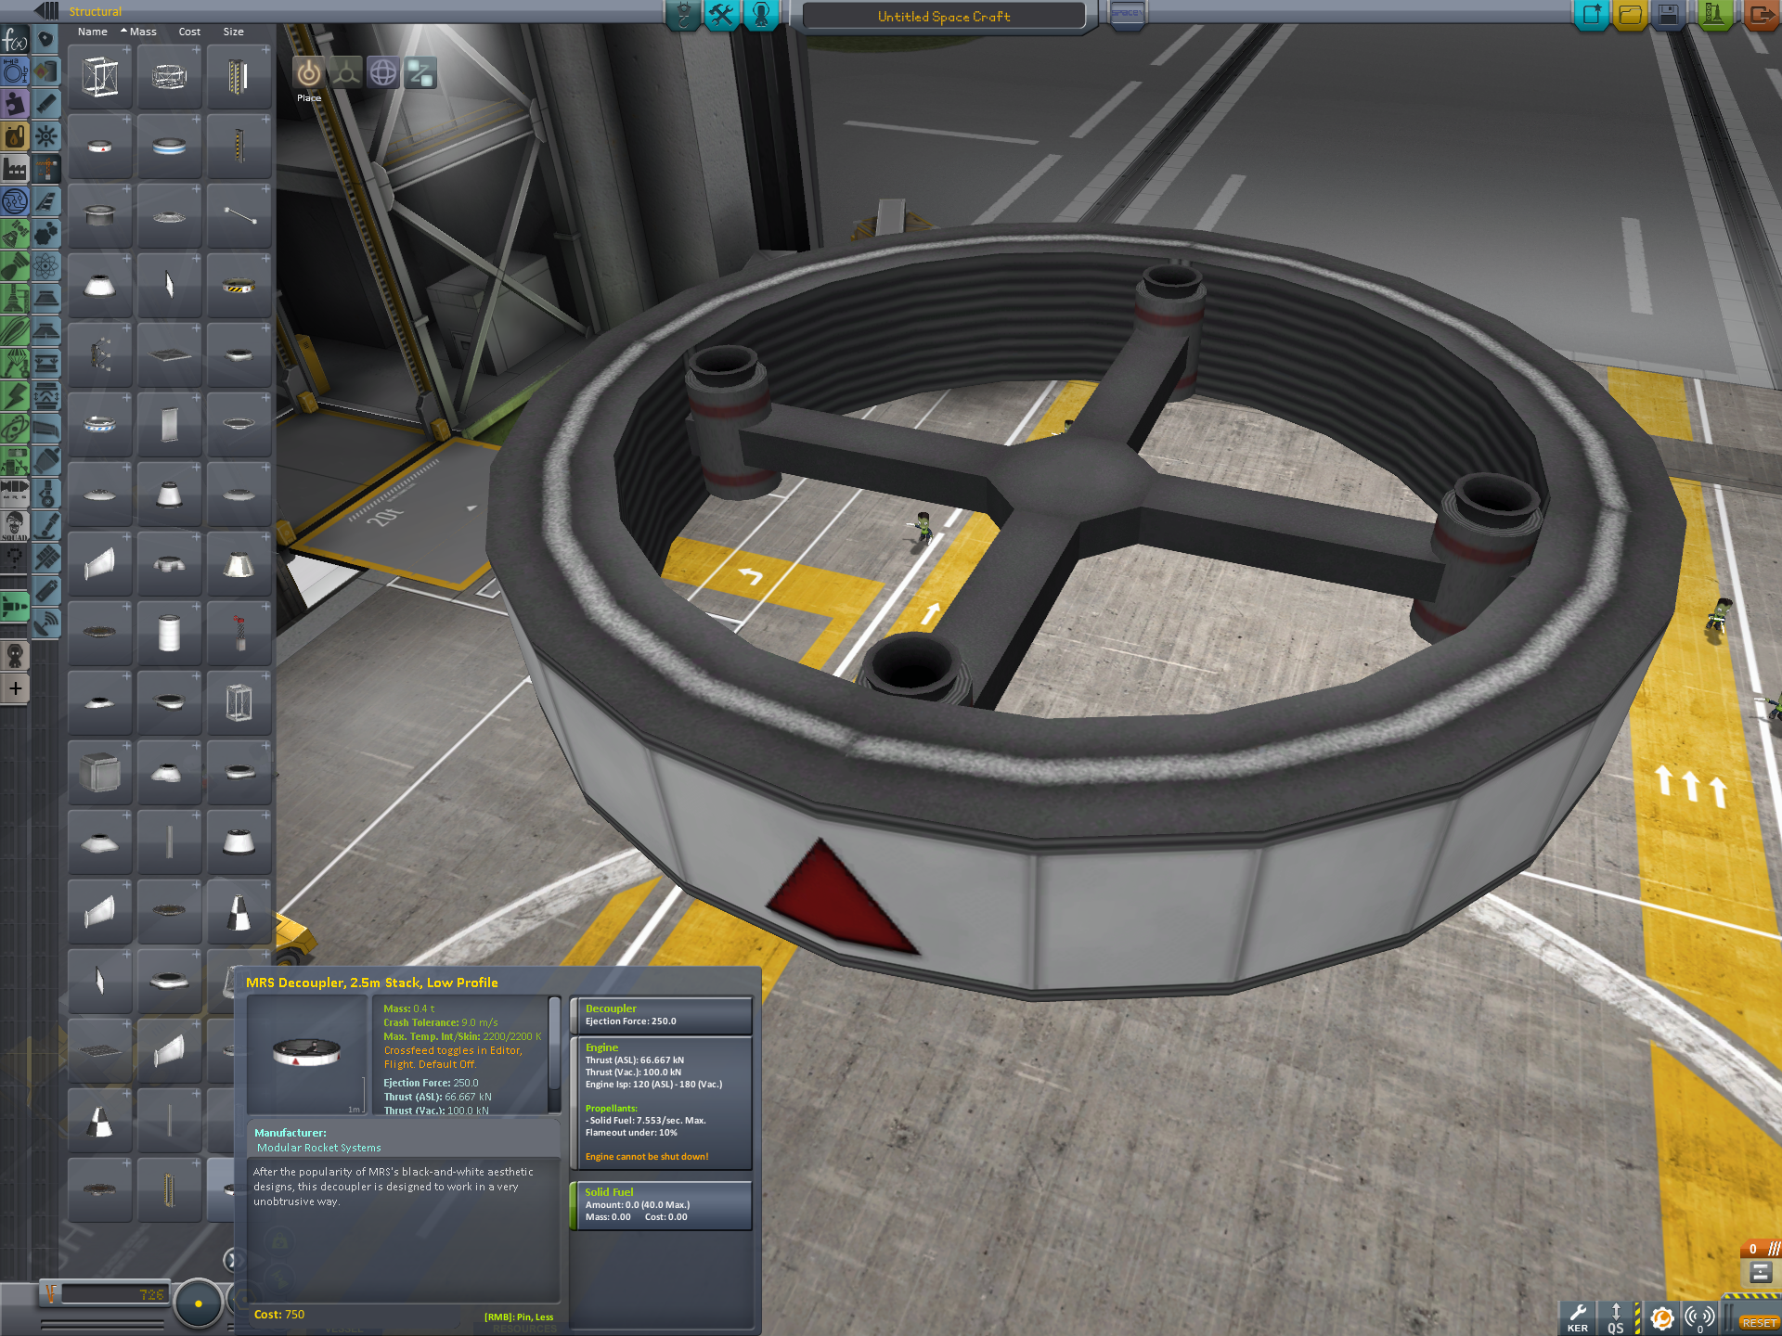Expand the plus on yellow-black hazard ring part

[x=265, y=259]
